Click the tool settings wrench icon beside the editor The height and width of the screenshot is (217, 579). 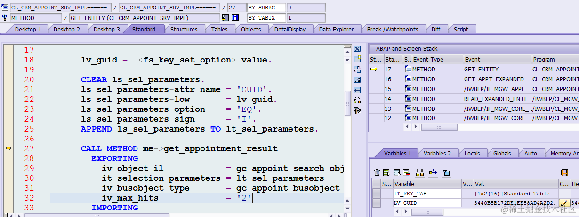coord(357,110)
